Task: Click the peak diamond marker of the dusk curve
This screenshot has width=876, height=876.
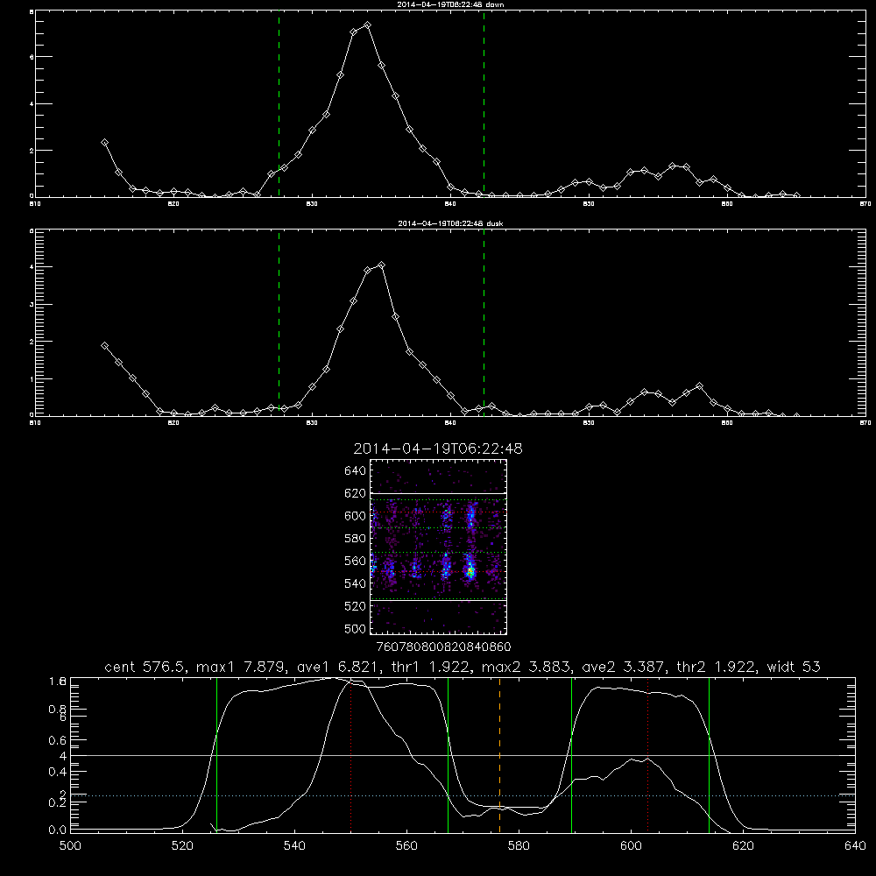Action: pos(381,265)
